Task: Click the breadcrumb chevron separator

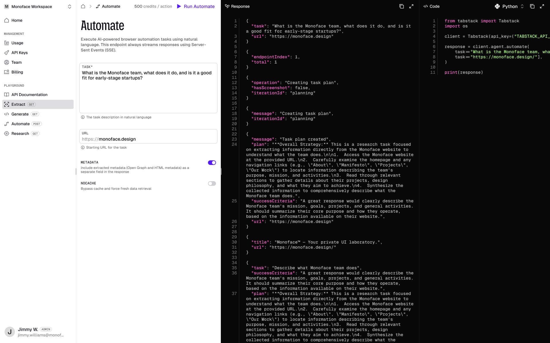Action: tap(91, 6)
